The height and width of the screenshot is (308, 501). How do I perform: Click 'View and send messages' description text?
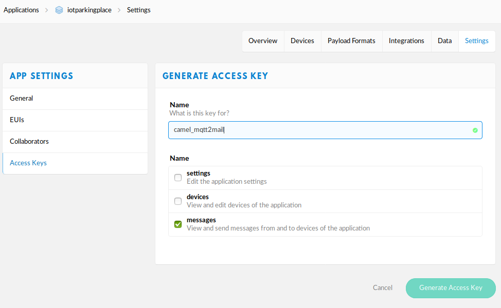tap(278, 228)
